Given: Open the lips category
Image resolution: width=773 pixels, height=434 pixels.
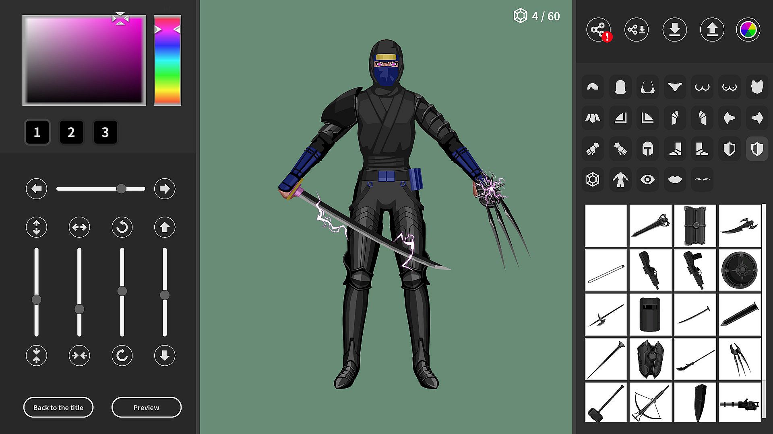Looking at the screenshot, I should point(675,180).
